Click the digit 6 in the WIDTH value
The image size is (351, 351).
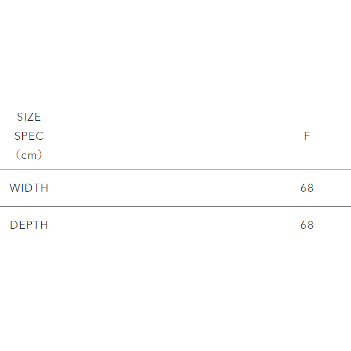pyautogui.click(x=303, y=188)
